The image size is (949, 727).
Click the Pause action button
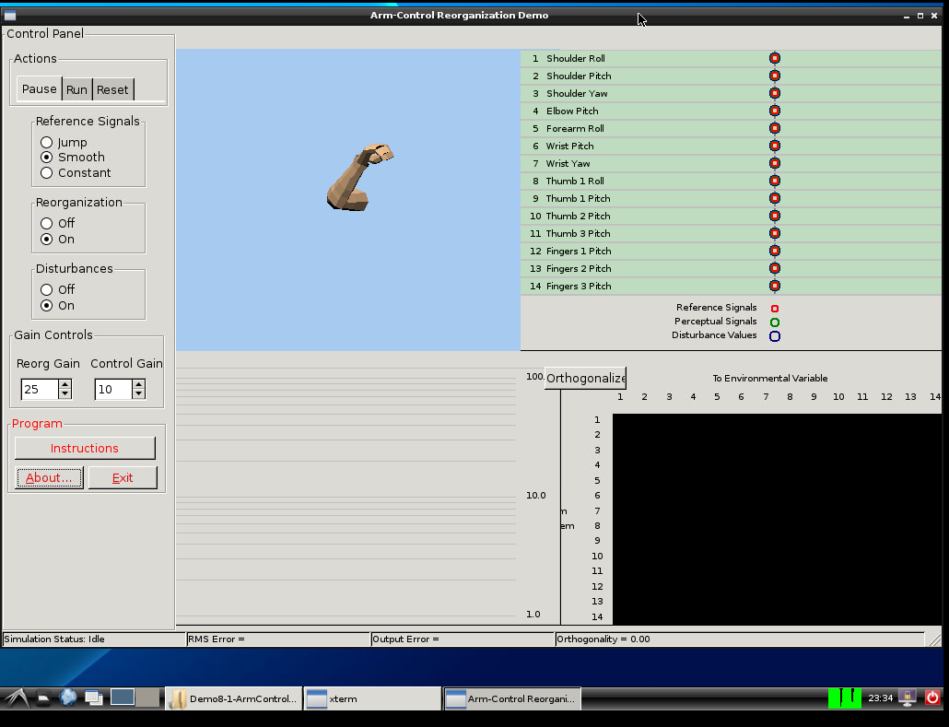coord(40,89)
